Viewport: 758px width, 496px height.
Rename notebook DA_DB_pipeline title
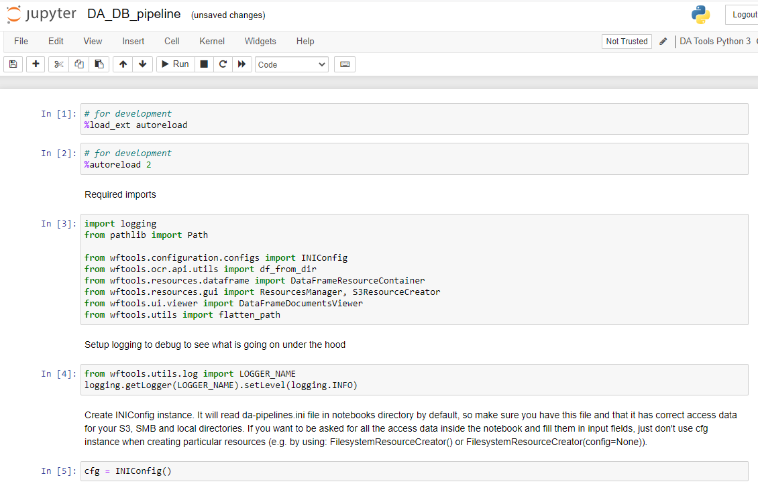point(134,14)
